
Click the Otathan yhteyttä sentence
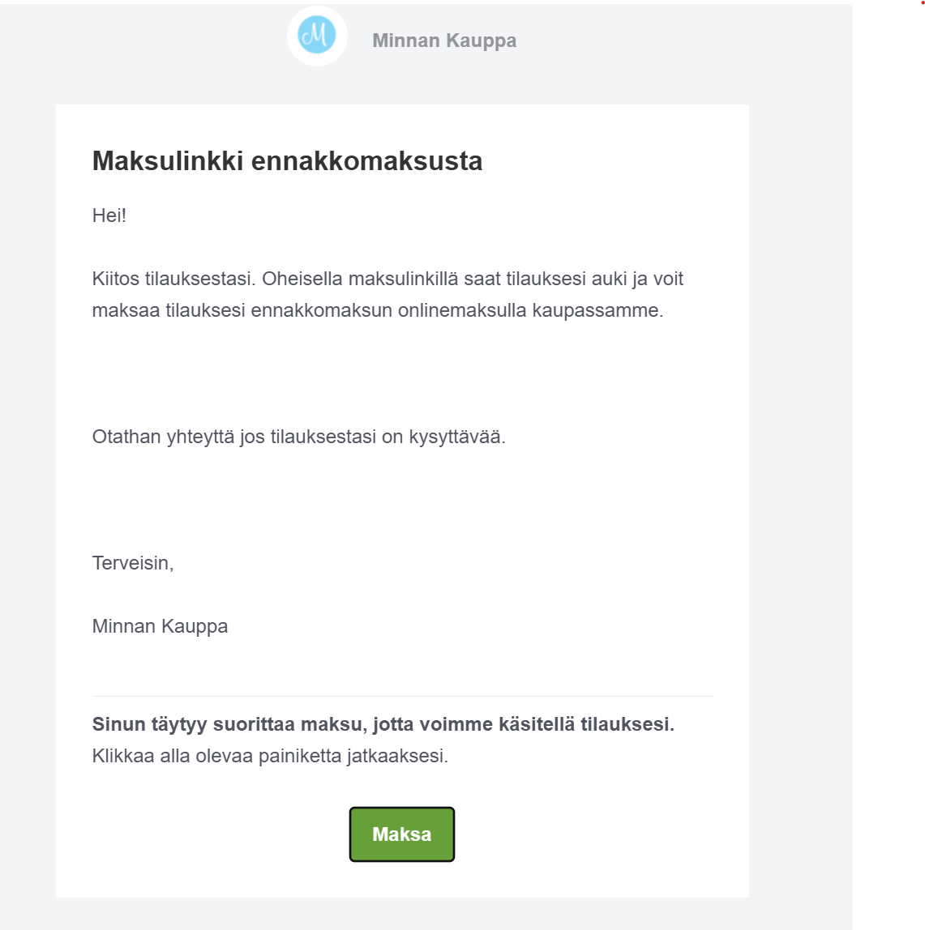pyautogui.click(x=298, y=437)
